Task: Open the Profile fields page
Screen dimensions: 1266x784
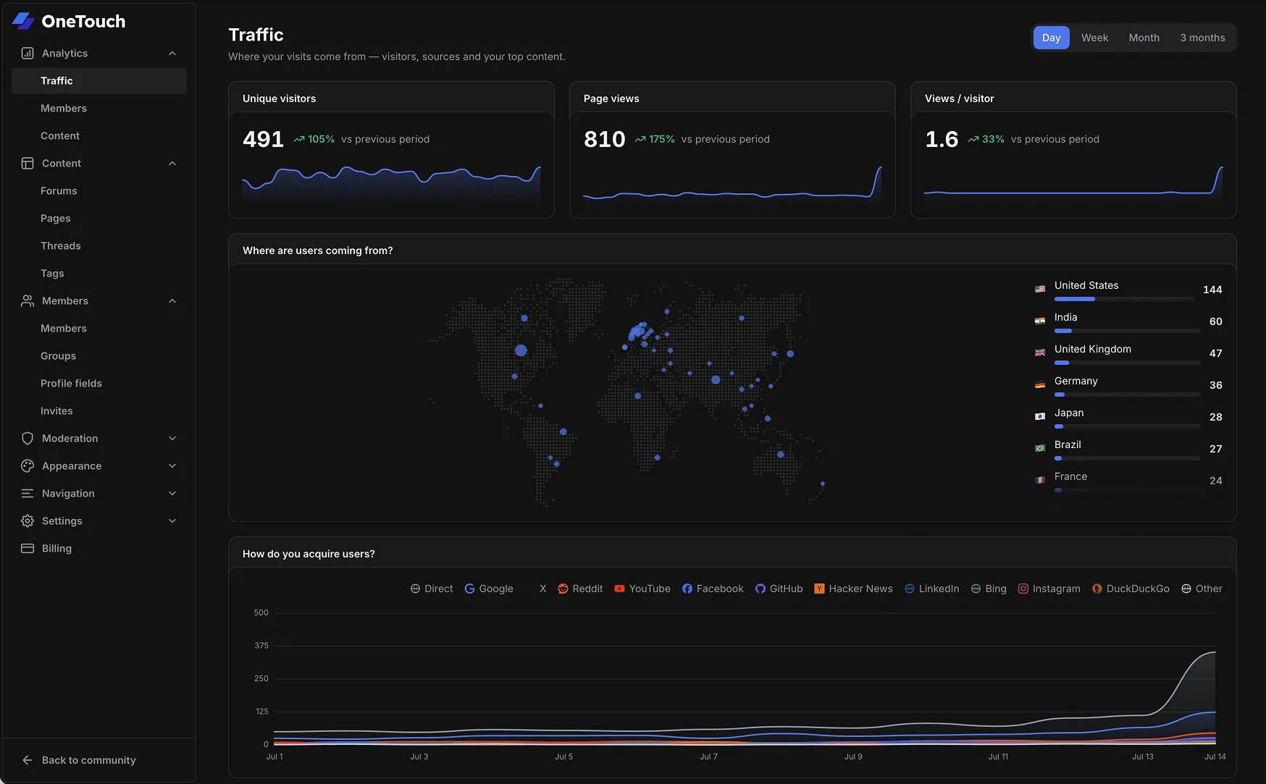Action: pyautogui.click(x=71, y=383)
